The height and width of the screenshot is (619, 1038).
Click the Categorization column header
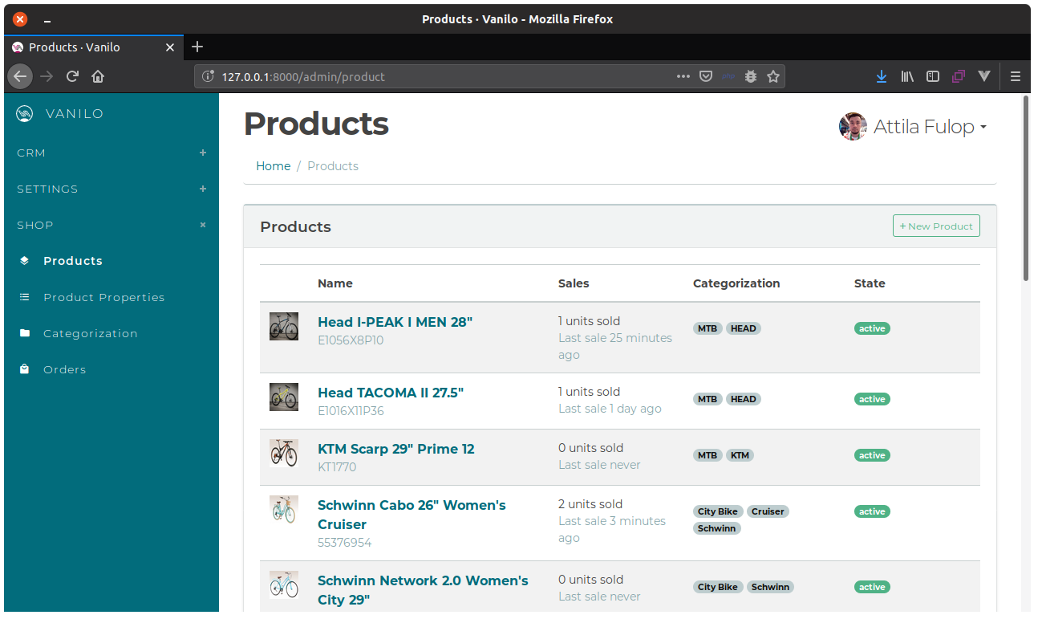click(x=736, y=283)
